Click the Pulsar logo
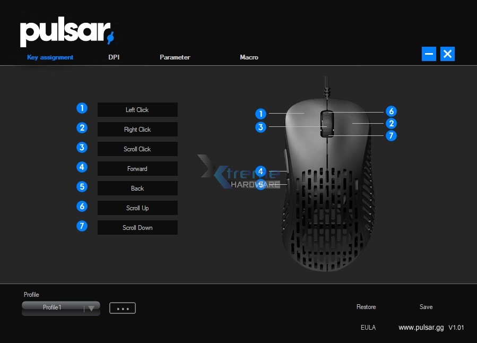 (66, 31)
